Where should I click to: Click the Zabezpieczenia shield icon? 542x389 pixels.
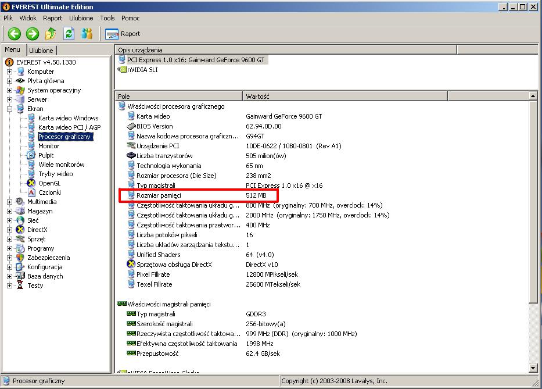click(x=20, y=258)
